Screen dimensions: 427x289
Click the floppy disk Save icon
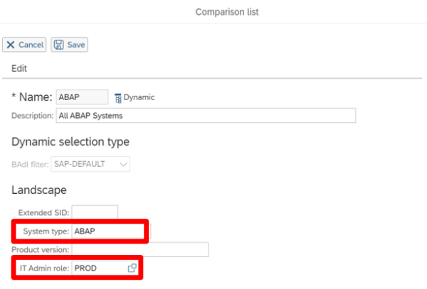[58, 45]
